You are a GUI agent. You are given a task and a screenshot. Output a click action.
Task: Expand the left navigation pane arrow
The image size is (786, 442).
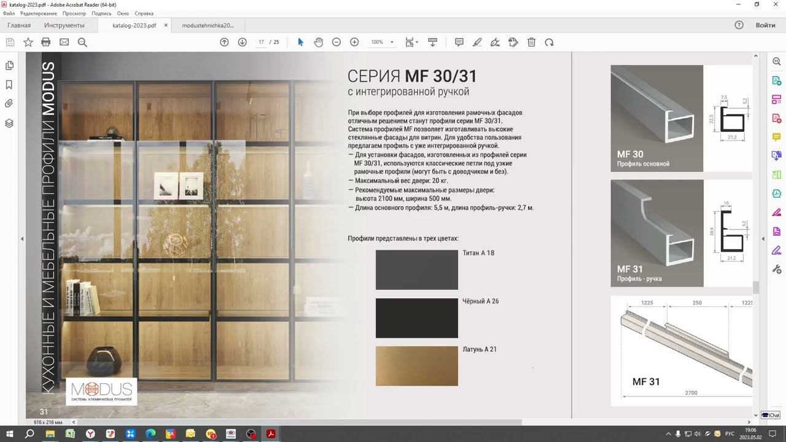22,239
